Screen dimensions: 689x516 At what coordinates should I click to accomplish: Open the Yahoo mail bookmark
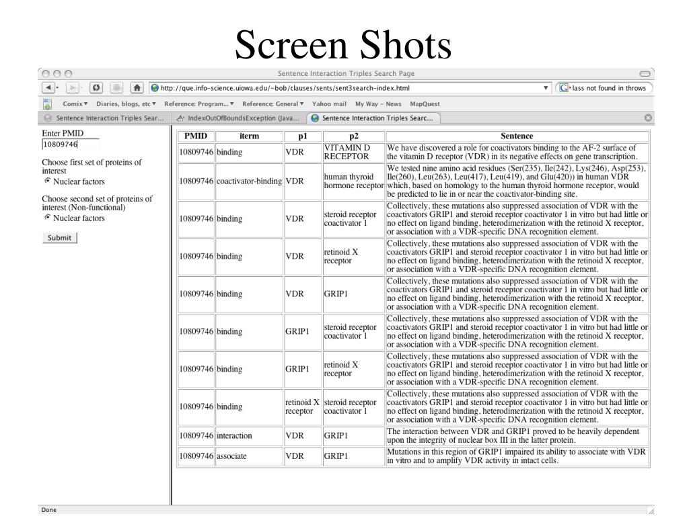tap(329, 104)
